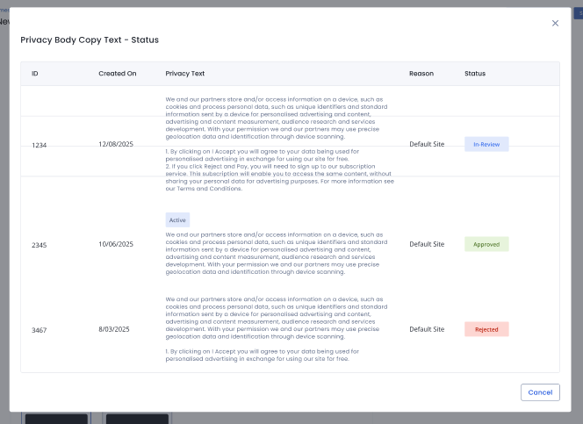Screen dimensions: 583x424
Task: Select the ID 2345 cell
Action: (x=40, y=244)
